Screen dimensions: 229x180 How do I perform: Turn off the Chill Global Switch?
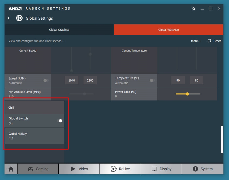(60, 121)
